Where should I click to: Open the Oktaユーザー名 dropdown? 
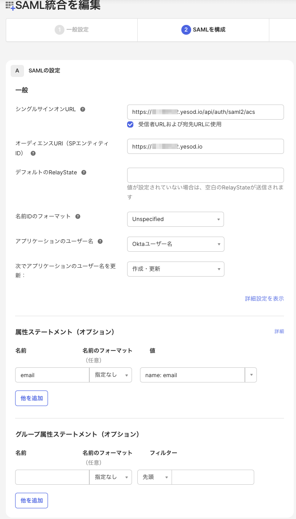click(x=175, y=244)
